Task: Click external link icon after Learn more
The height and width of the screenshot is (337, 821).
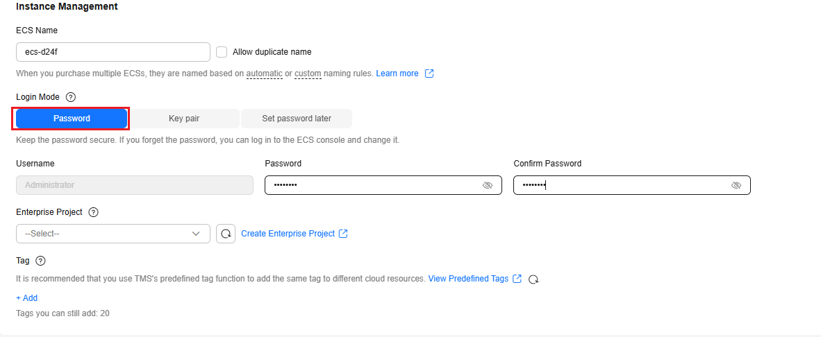Action: [x=429, y=74]
